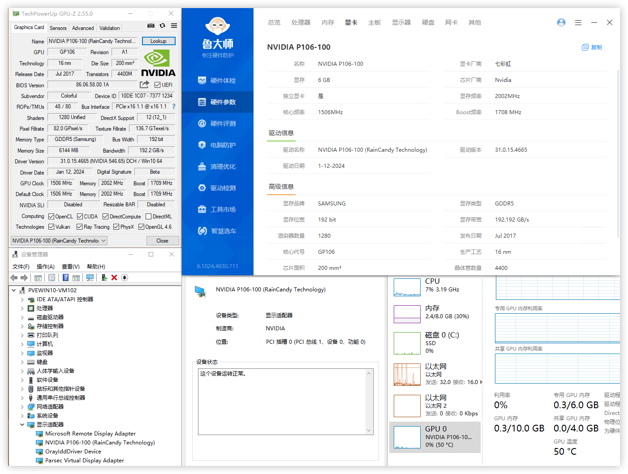The height and width of the screenshot is (474, 628).
Task: Click the blue help icon in Device Manager
Action: coord(65,278)
